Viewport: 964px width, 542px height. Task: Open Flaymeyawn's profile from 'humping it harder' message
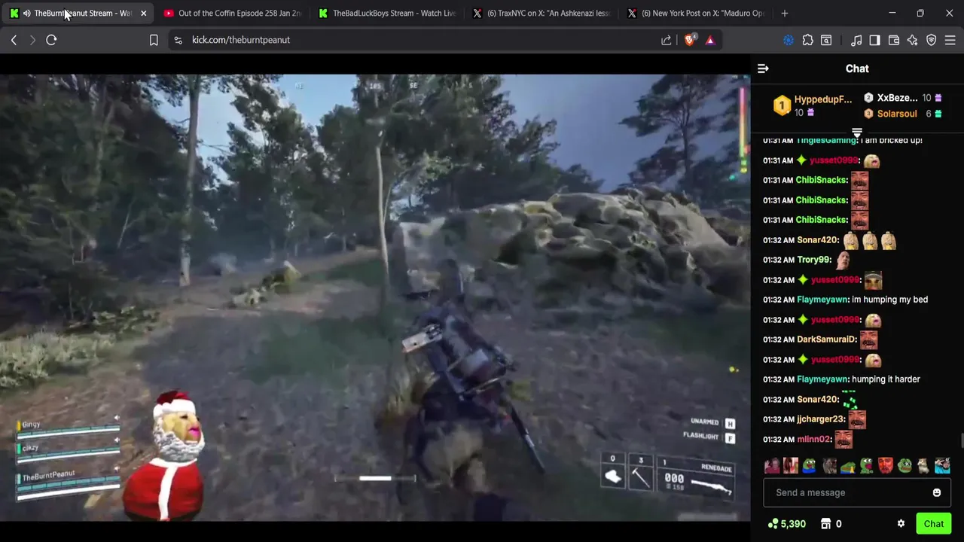click(x=822, y=379)
